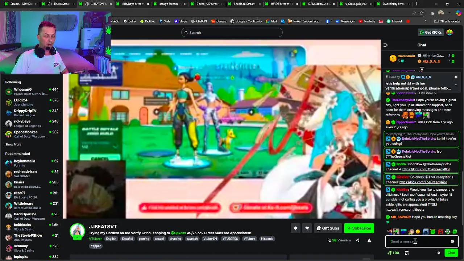464x261 pixels.
Task: Hide the pinned message with eye-slash icon
Action: 456,77
